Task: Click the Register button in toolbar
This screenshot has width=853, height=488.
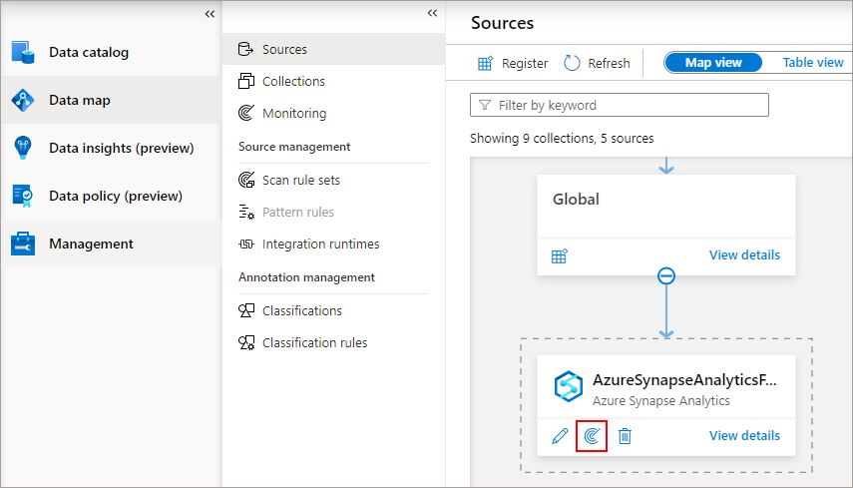Action: pyautogui.click(x=513, y=63)
